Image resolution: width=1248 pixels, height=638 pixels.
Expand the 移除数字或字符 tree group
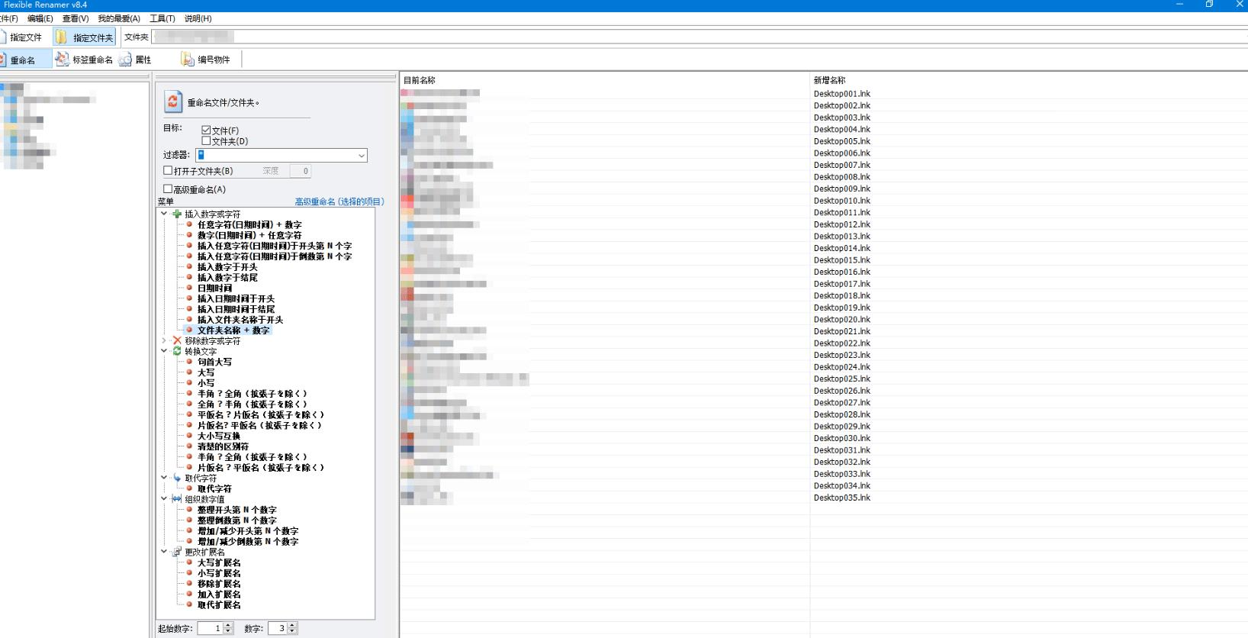[164, 341]
